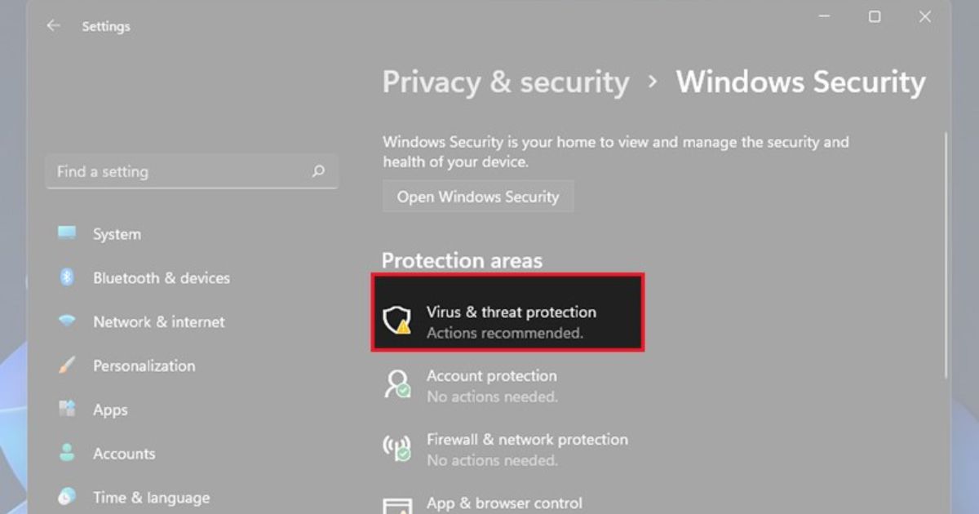The height and width of the screenshot is (514, 979).
Task: Click the Time & language clock icon
Action: 66,497
